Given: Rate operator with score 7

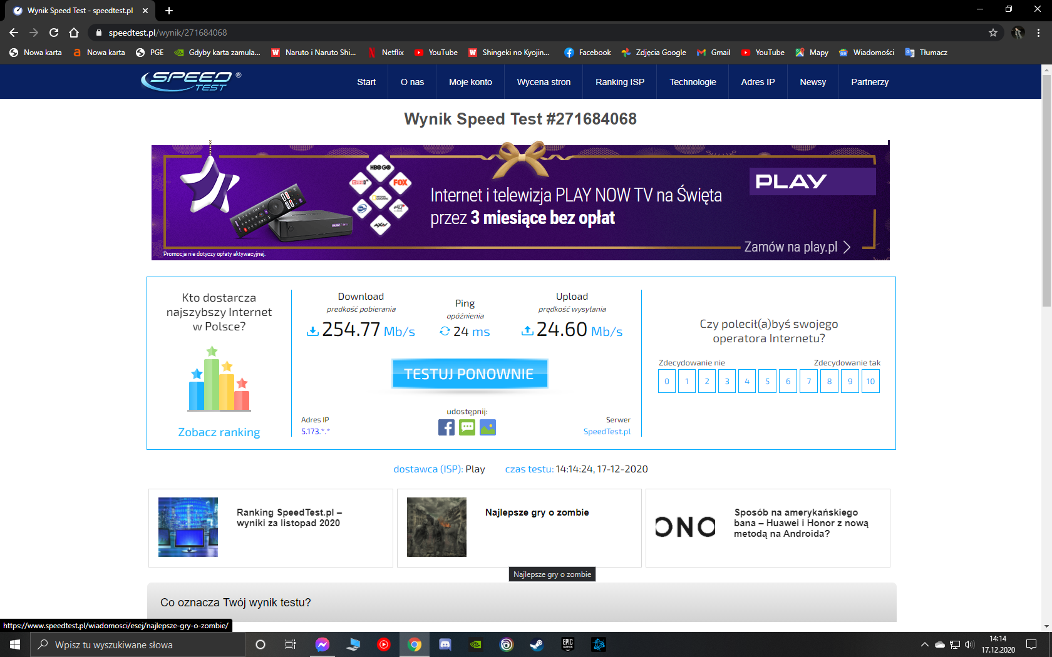Looking at the screenshot, I should coord(808,381).
